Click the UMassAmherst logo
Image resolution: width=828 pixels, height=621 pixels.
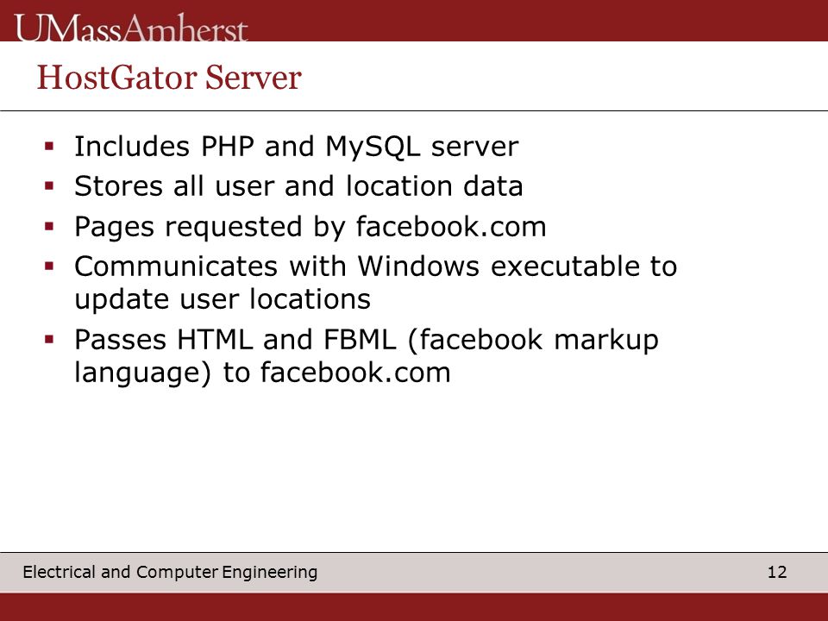point(131,28)
